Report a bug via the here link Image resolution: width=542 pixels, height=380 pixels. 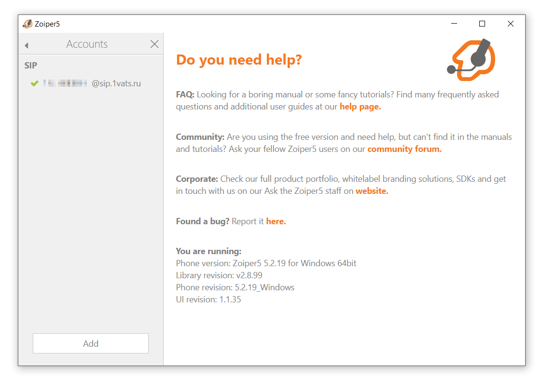276,221
